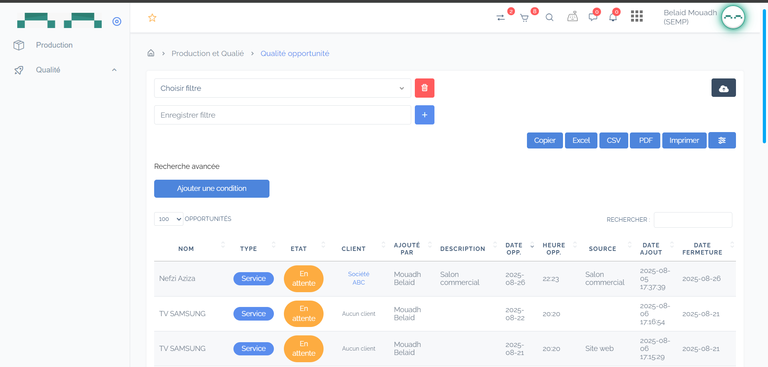This screenshot has width=768, height=367.
Task: Sort table by ETAT column
Action: click(x=299, y=249)
